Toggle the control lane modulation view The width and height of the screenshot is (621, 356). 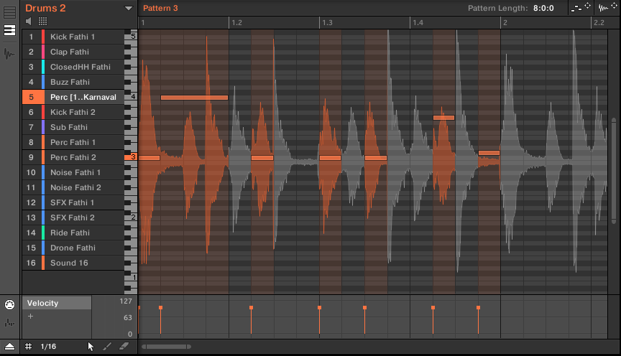tap(9, 323)
